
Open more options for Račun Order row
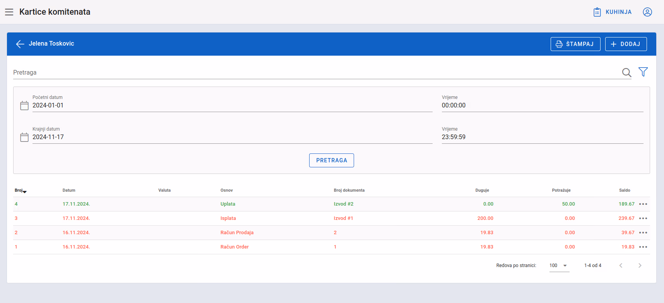(x=643, y=247)
